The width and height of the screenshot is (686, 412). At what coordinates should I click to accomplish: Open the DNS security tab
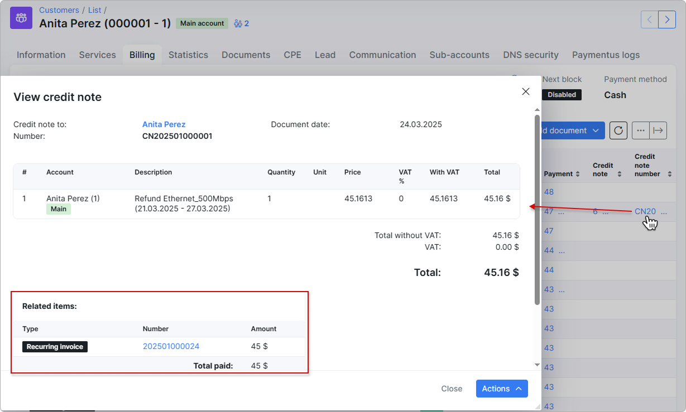(x=531, y=55)
